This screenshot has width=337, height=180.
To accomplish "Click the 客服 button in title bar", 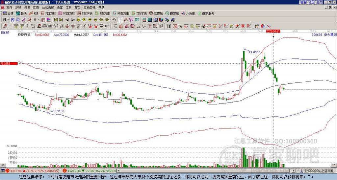I will (303, 2).
